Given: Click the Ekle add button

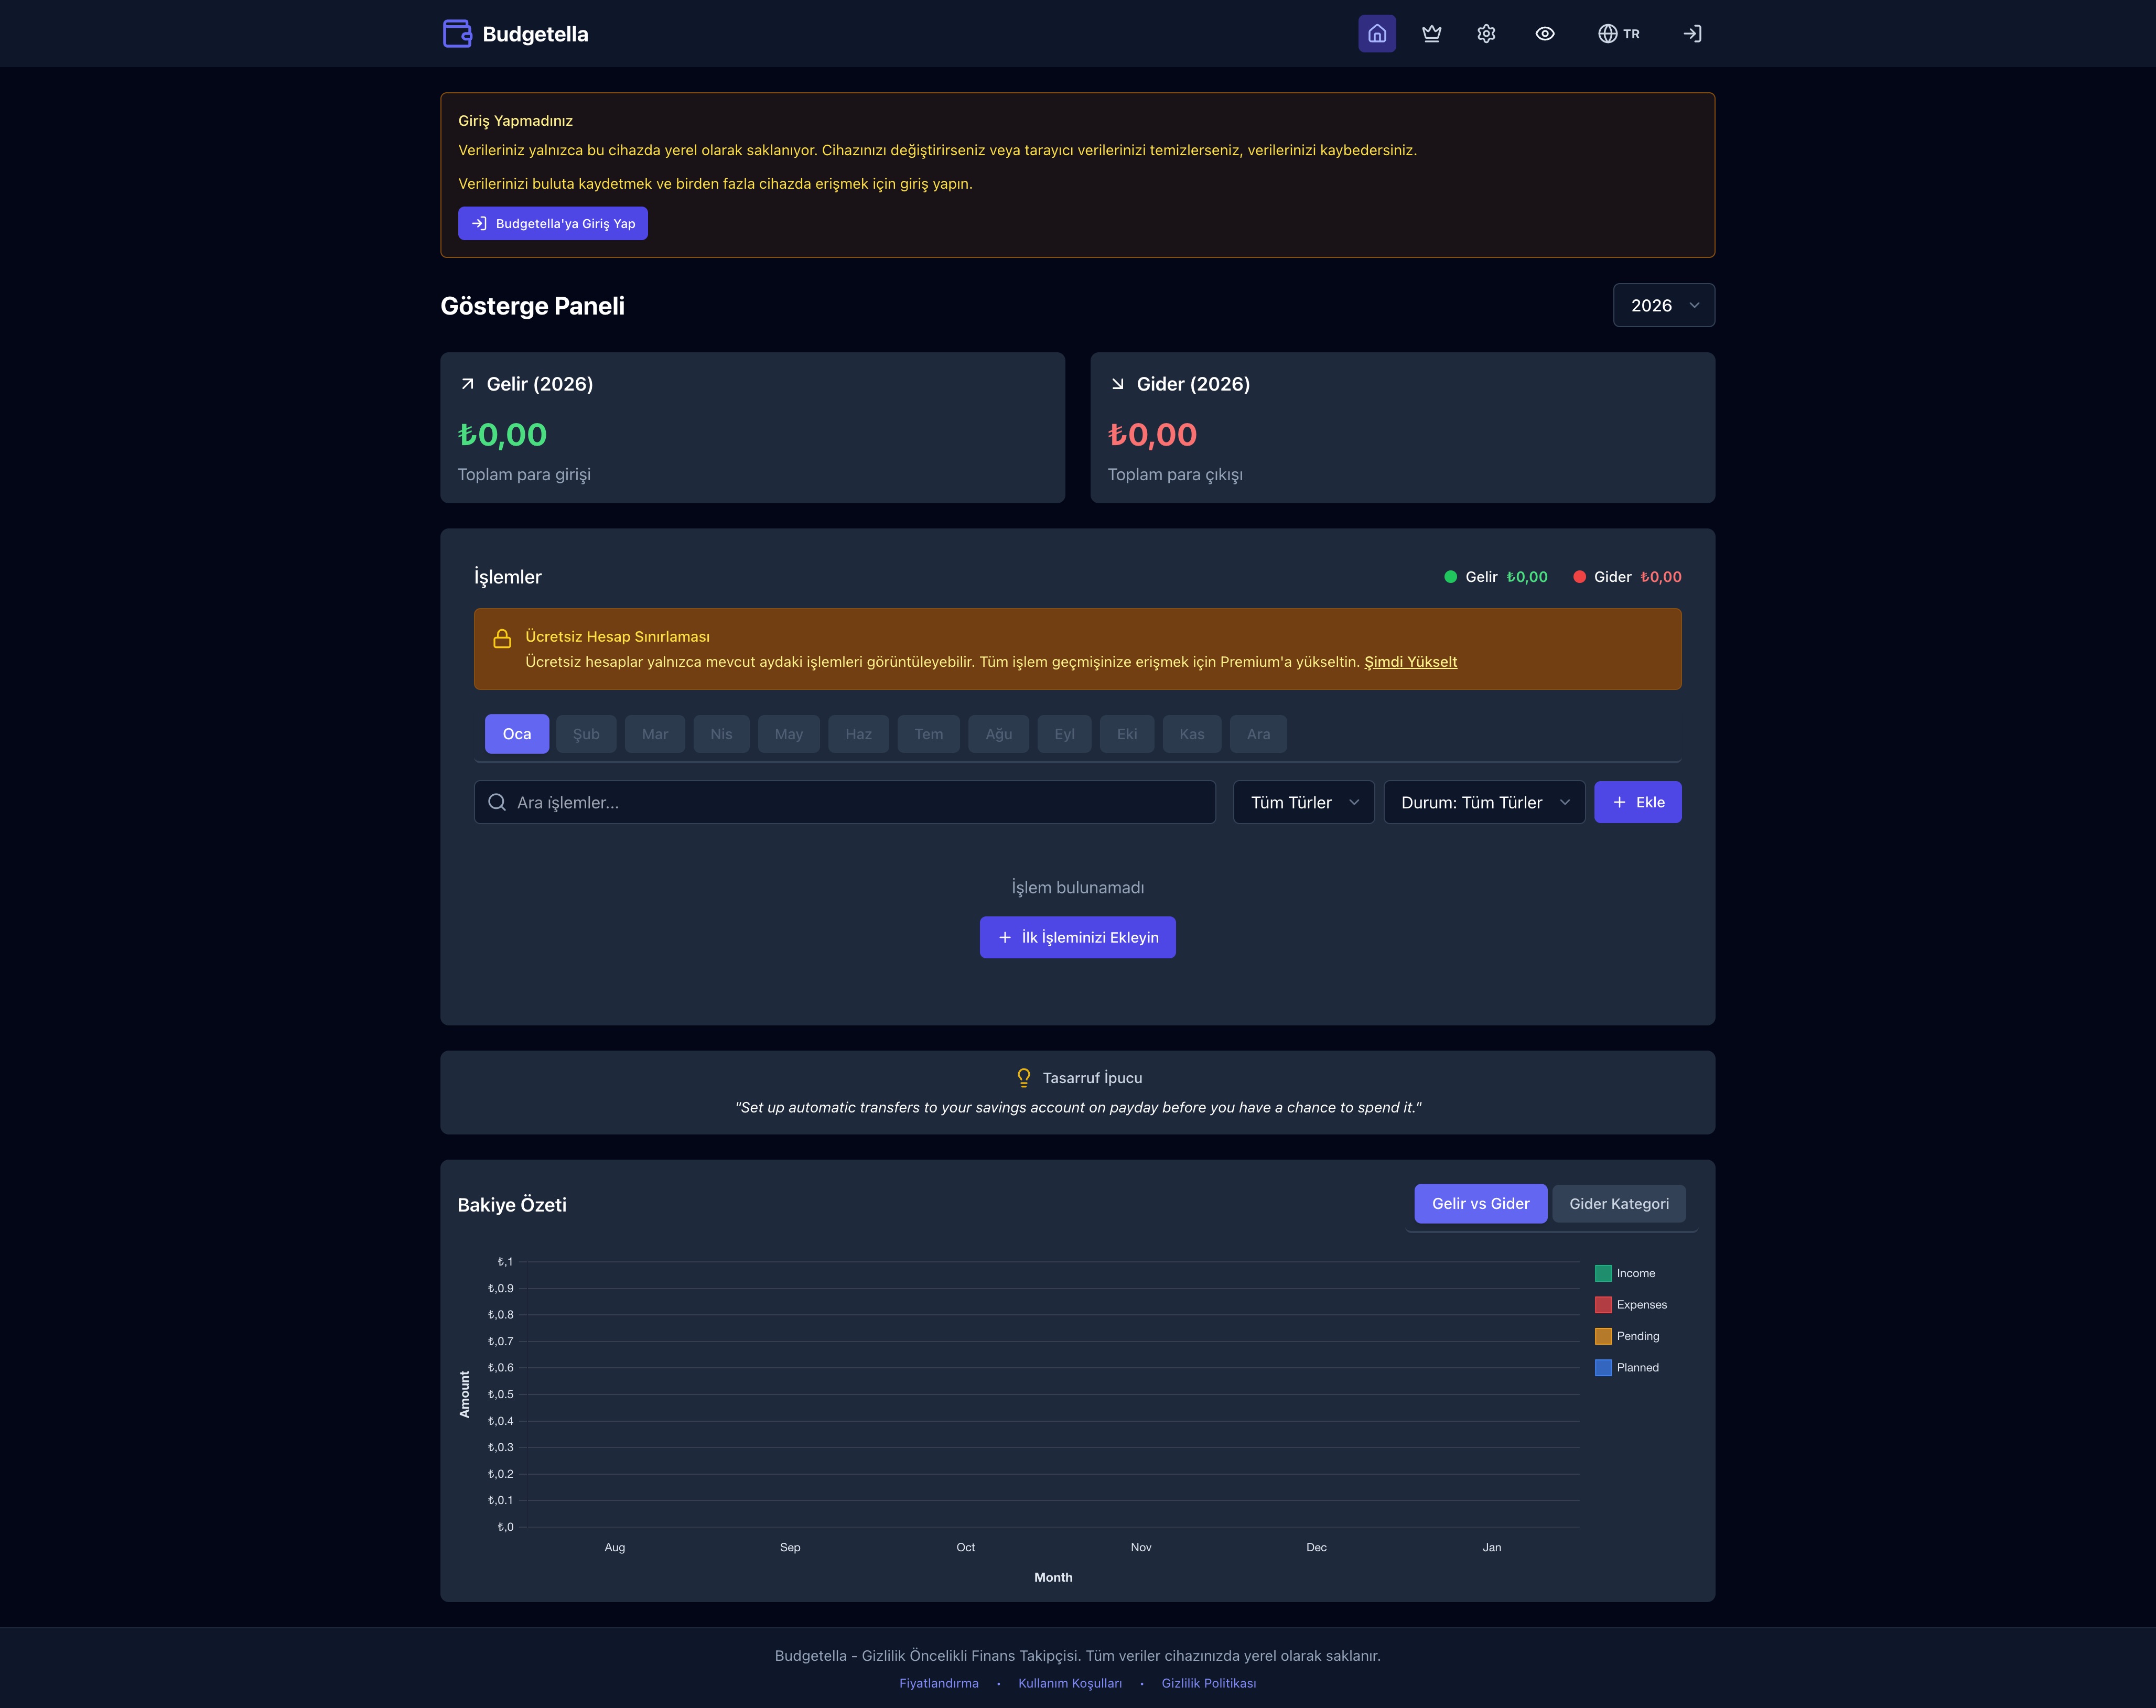Looking at the screenshot, I should pyautogui.click(x=1638, y=802).
